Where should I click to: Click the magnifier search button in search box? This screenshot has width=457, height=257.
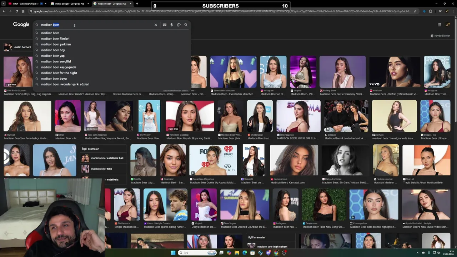186,25
